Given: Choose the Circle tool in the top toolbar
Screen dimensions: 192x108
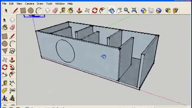Looking at the screenshot, I should [31, 10].
